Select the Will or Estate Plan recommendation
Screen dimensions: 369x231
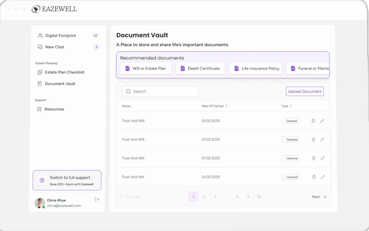point(146,68)
